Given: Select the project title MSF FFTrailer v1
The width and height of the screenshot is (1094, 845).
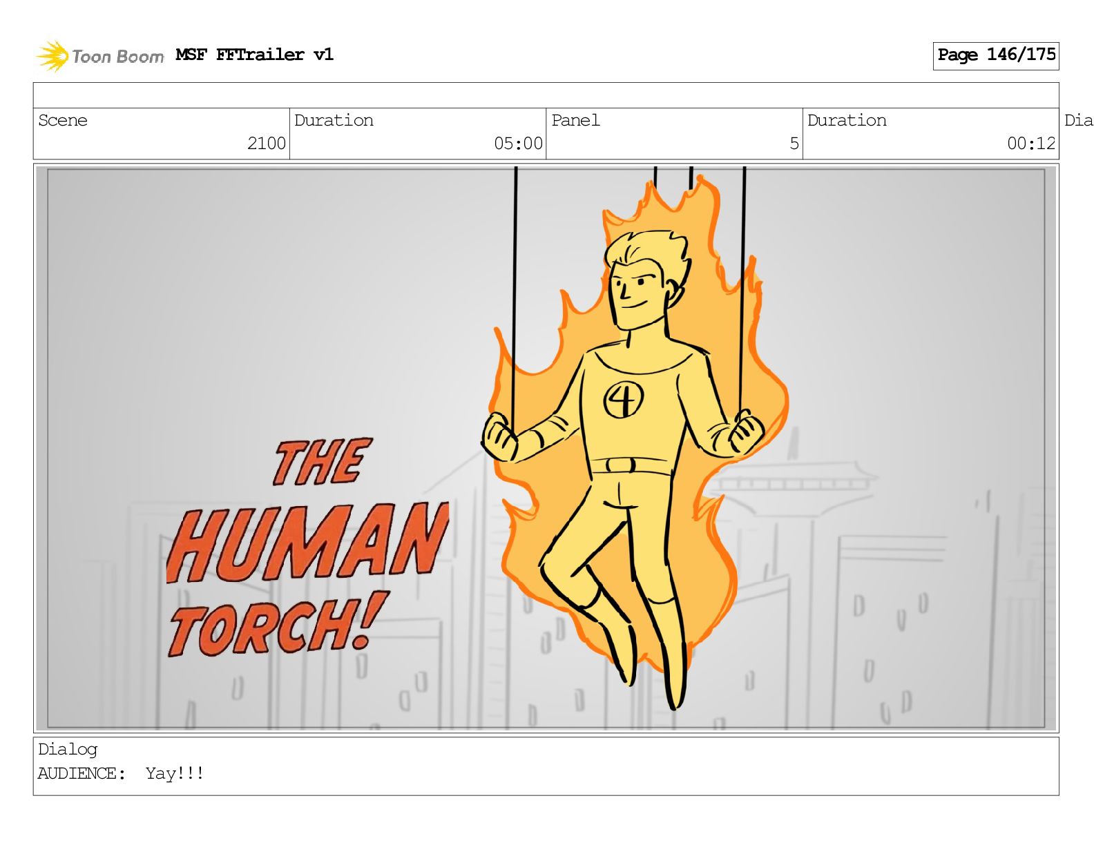Looking at the screenshot, I should (x=254, y=55).
